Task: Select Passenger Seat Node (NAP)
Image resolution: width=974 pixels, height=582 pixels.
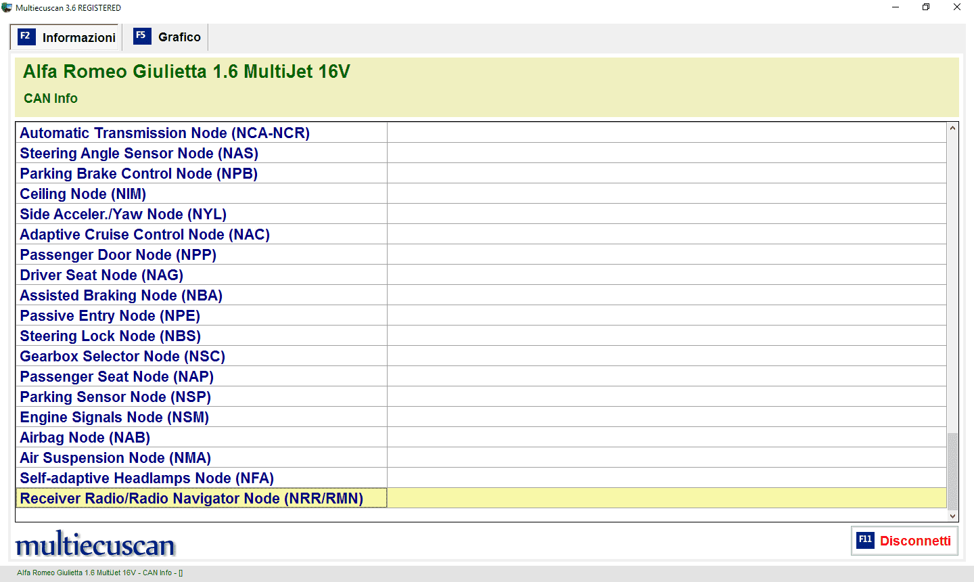Action: click(x=481, y=376)
